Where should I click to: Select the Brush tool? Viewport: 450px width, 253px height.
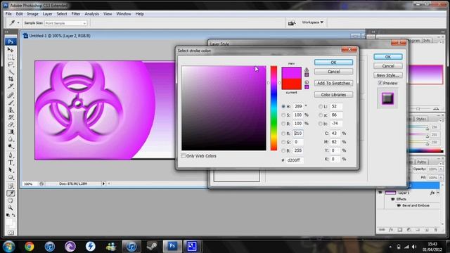(11, 103)
